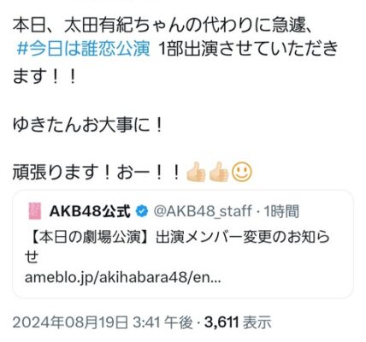The height and width of the screenshot is (342, 366).
Task: Open the AKB48公式 account name
Action: (90, 211)
